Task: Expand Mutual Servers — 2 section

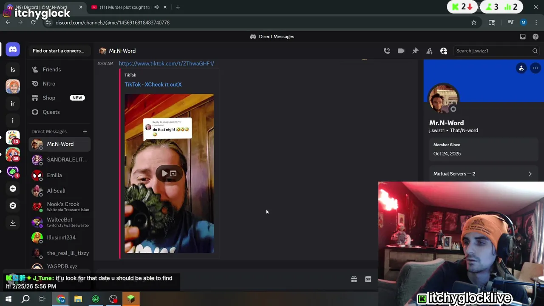Action: 483,174
